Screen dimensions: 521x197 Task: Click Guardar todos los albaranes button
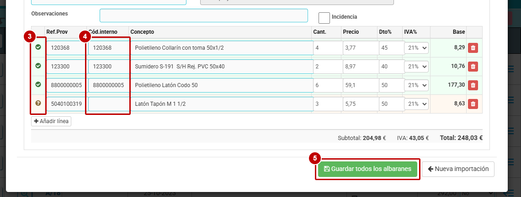coord(367,169)
